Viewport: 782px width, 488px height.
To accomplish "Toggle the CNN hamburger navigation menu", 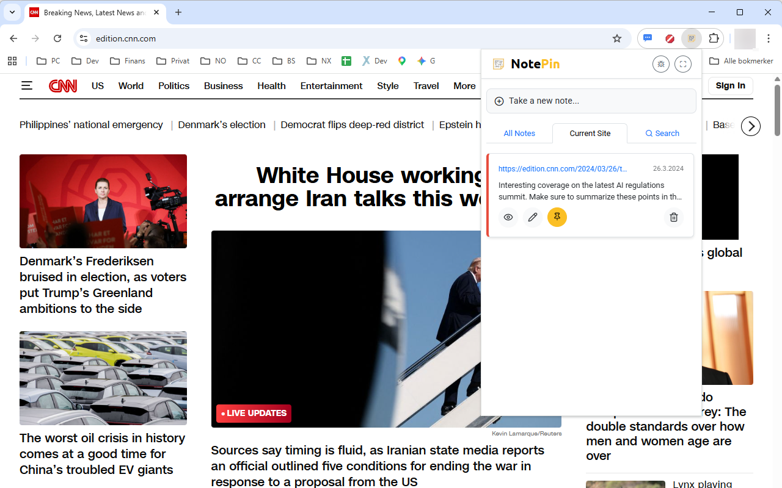I will click(x=27, y=85).
